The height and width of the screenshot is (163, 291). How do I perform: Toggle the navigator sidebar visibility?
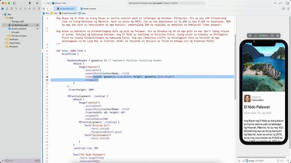pyautogui.click(x=14, y=3)
